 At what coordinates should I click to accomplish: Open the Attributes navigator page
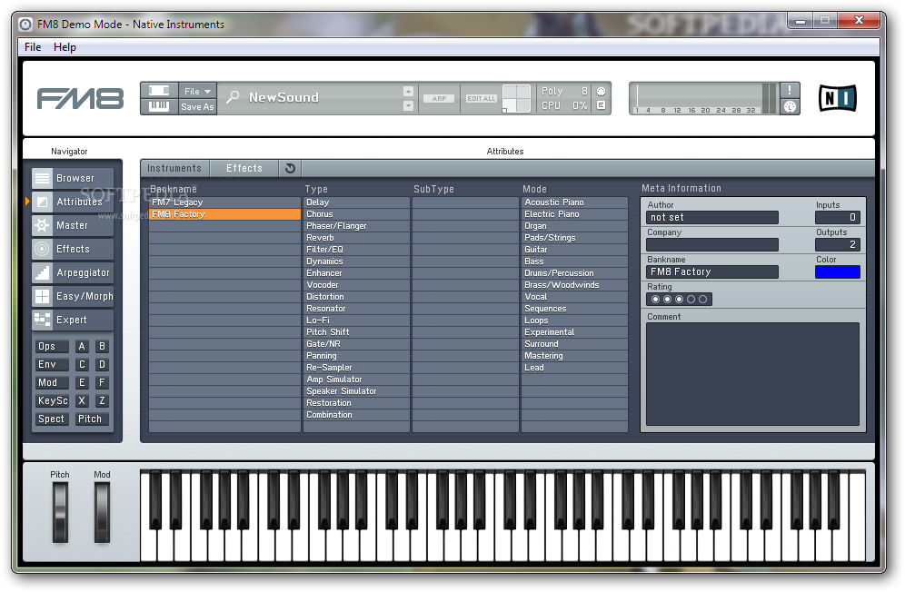tap(73, 202)
